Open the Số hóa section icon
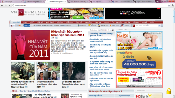Image resolution: width=175 pixels, height=98 pixels. point(89,25)
